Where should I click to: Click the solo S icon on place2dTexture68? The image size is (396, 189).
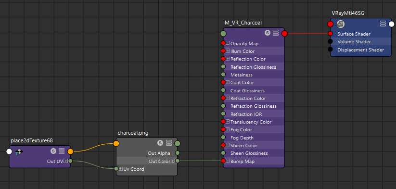click(x=53, y=151)
